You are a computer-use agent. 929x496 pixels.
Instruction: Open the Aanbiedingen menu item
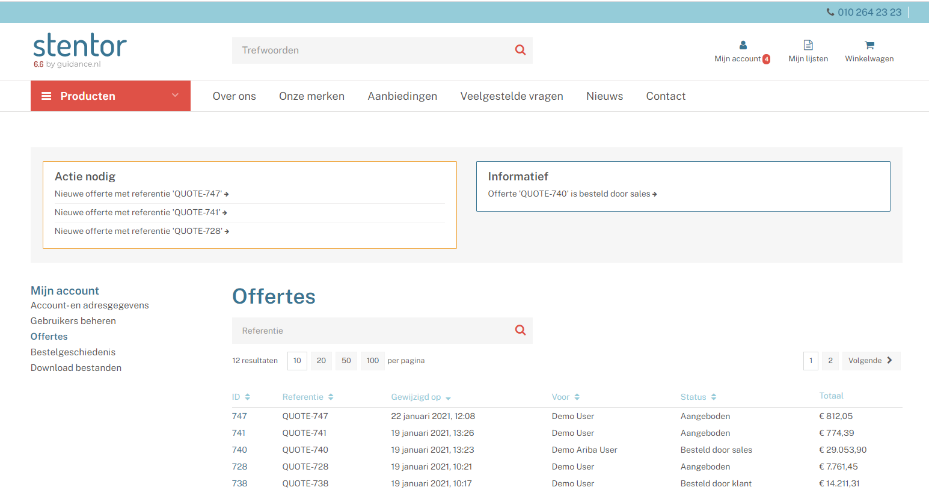coord(402,96)
